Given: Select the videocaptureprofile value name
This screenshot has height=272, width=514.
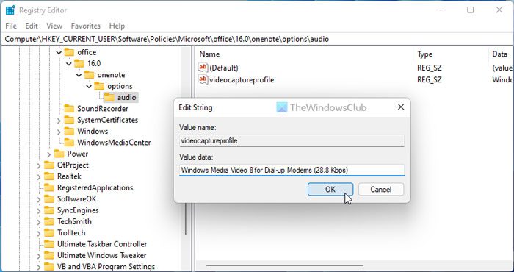Looking at the screenshot, I should pyautogui.click(x=242, y=79).
